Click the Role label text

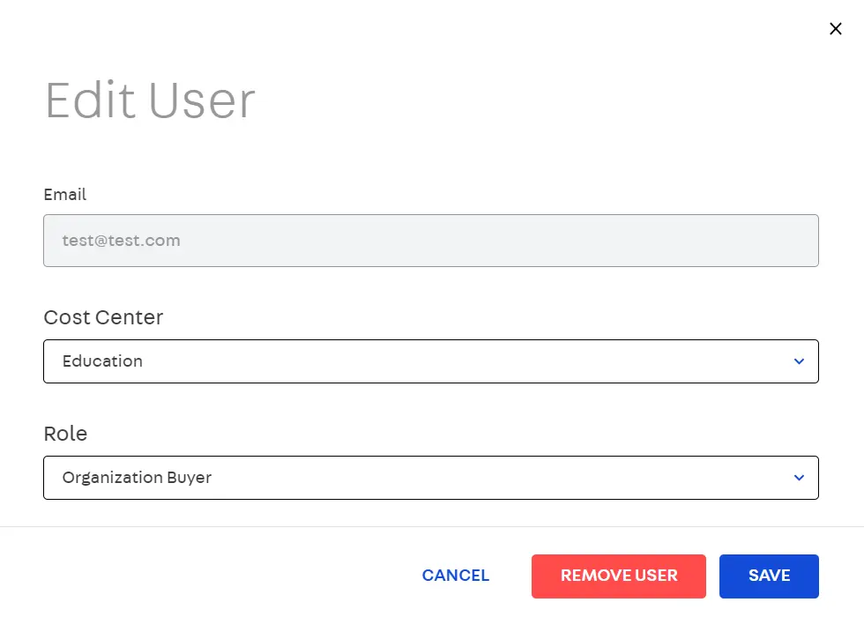[x=65, y=434]
